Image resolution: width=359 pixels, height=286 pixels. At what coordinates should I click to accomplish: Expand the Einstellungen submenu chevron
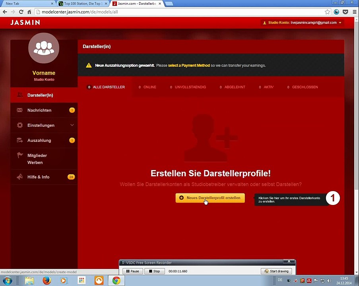72,125
